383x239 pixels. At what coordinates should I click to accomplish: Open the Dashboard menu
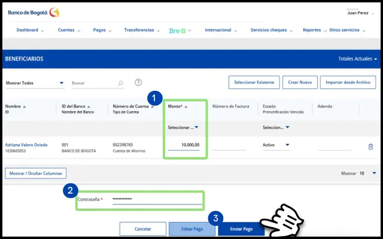point(31,30)
